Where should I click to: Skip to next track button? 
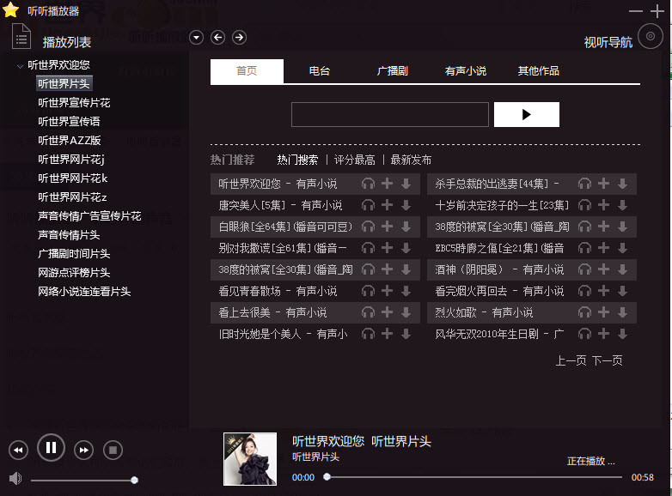(83, 450)
